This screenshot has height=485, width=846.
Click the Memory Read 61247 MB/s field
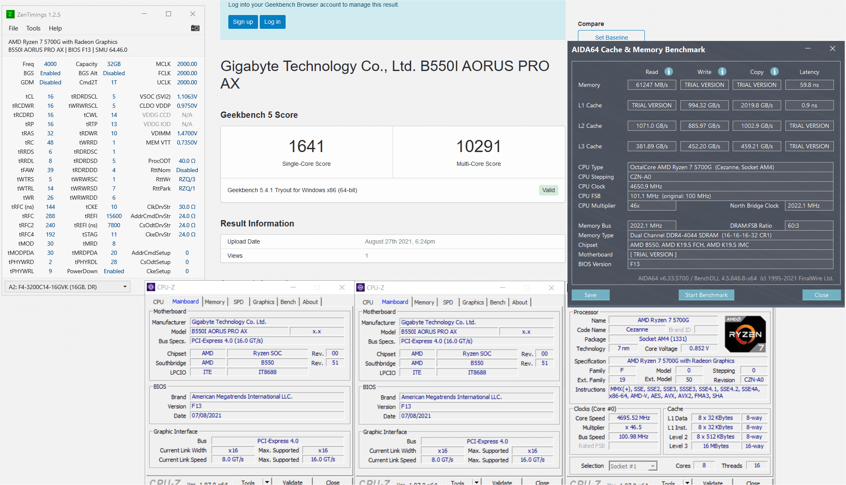coord(652,85)
